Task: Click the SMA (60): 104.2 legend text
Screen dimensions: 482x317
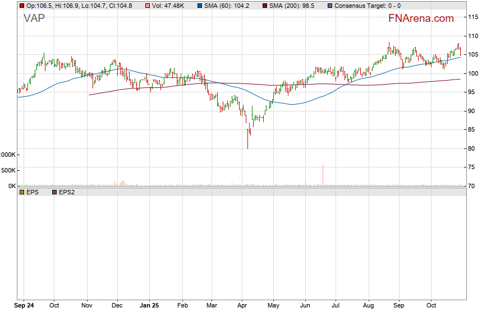Action: click(231, 6)
